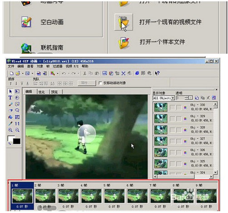228x213 pixels.
Task: Select the Text tool in toolbox
Action: (x=10, y=97)
